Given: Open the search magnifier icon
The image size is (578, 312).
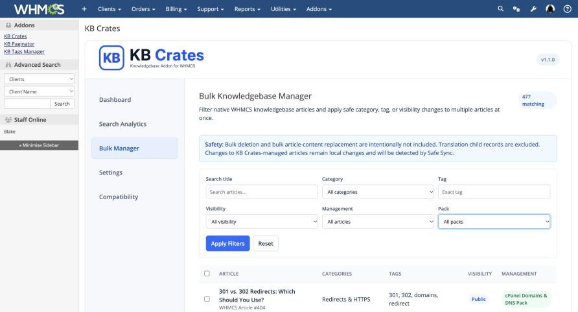Looking at the screenshot, I should (500, 9).
